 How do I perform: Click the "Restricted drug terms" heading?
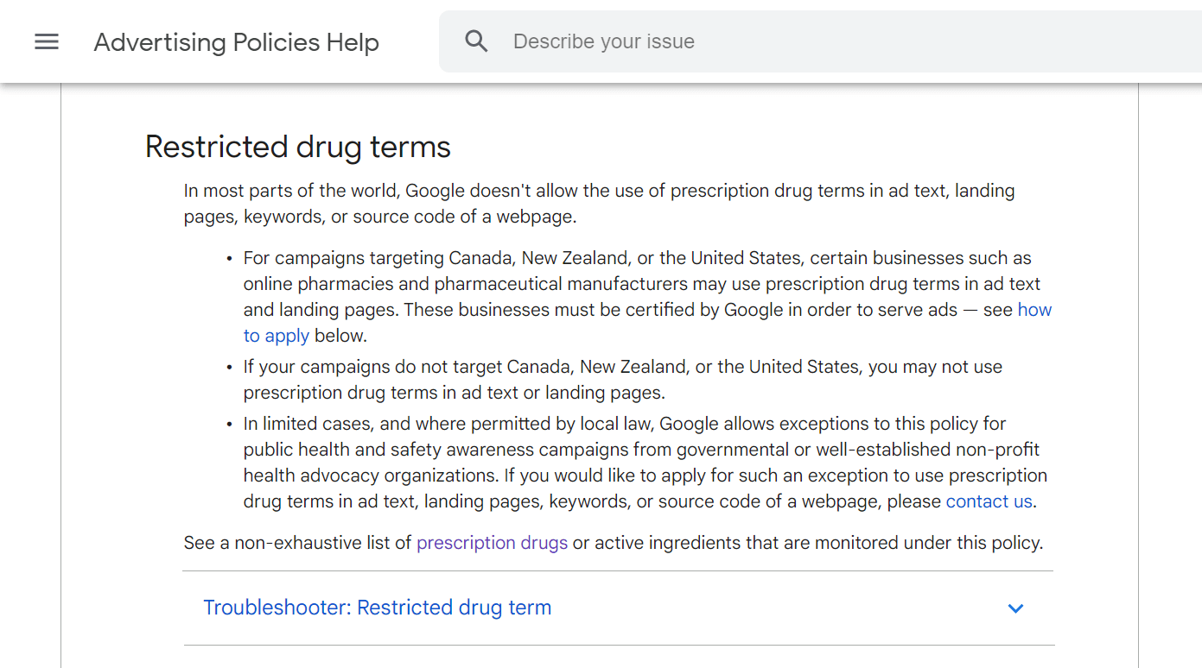pos(297,147)
